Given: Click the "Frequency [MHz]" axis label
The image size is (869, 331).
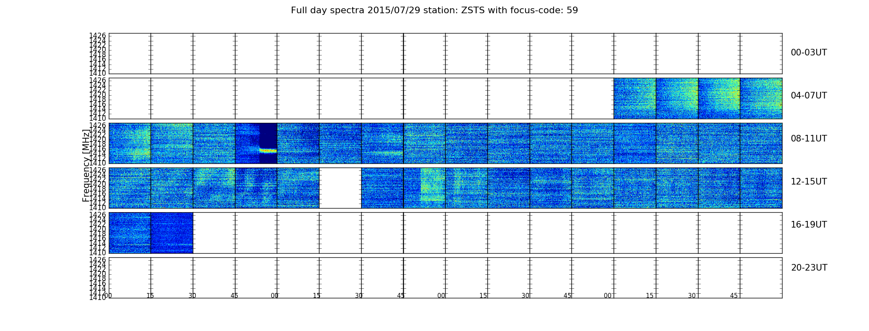Looking at the screenshot, I should [86, 165].
